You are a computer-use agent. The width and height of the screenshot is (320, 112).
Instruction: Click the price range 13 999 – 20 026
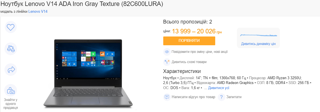tap(194, 31)
